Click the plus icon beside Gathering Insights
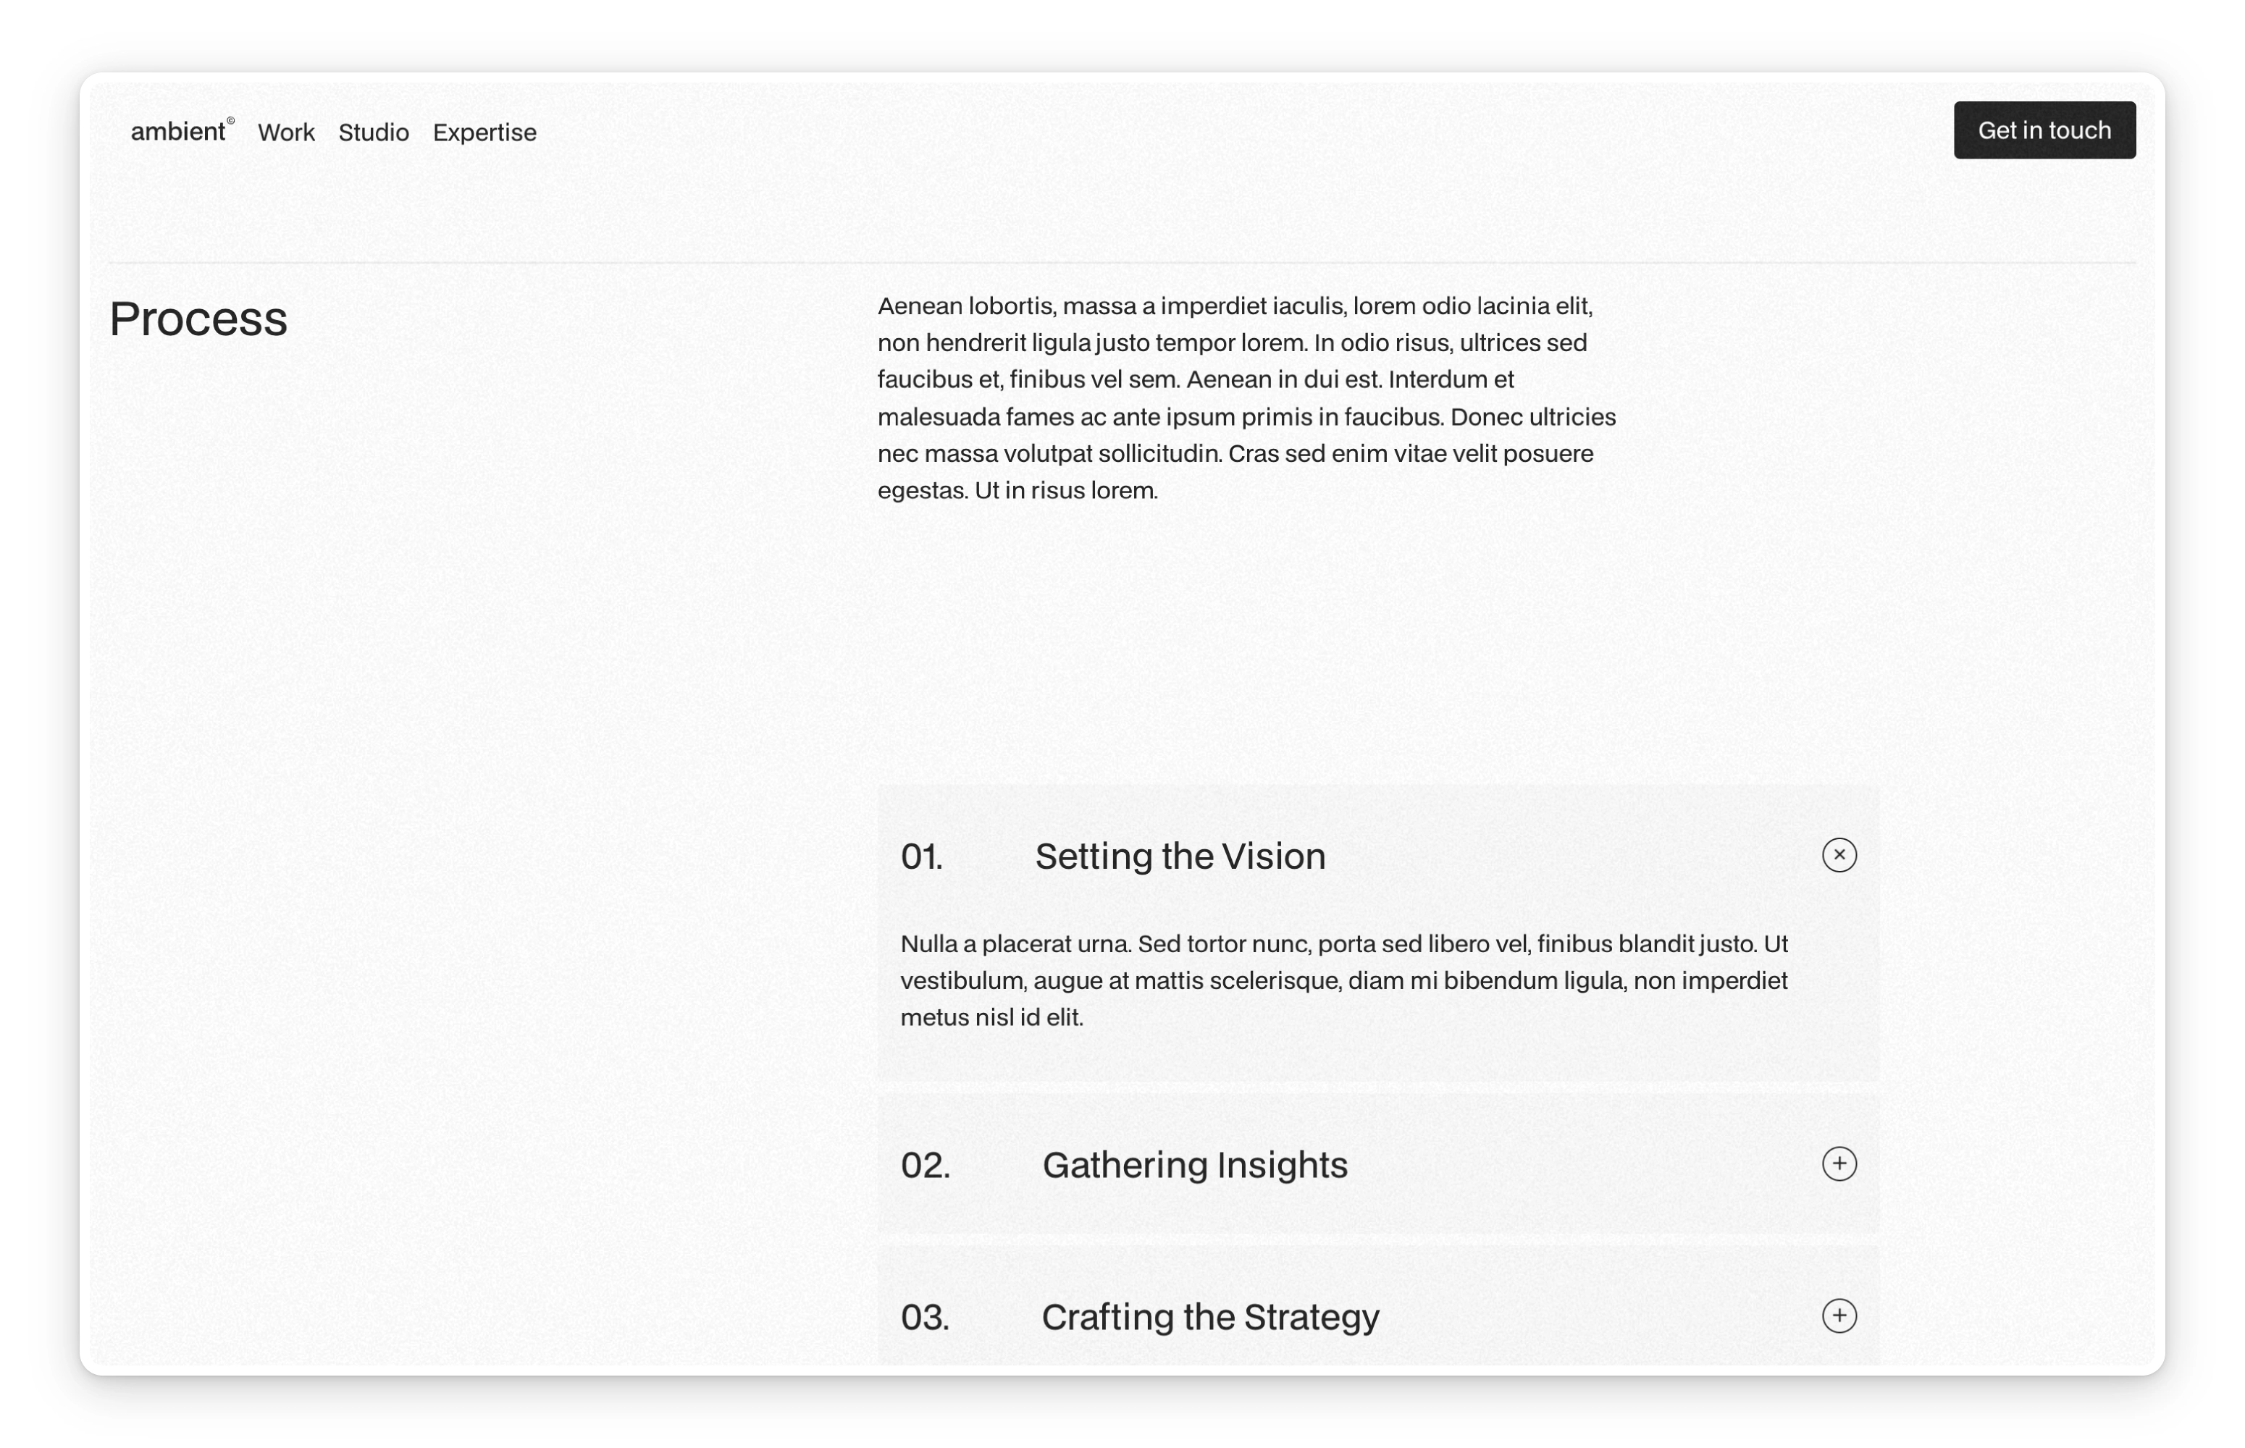 (1838, 1163)
